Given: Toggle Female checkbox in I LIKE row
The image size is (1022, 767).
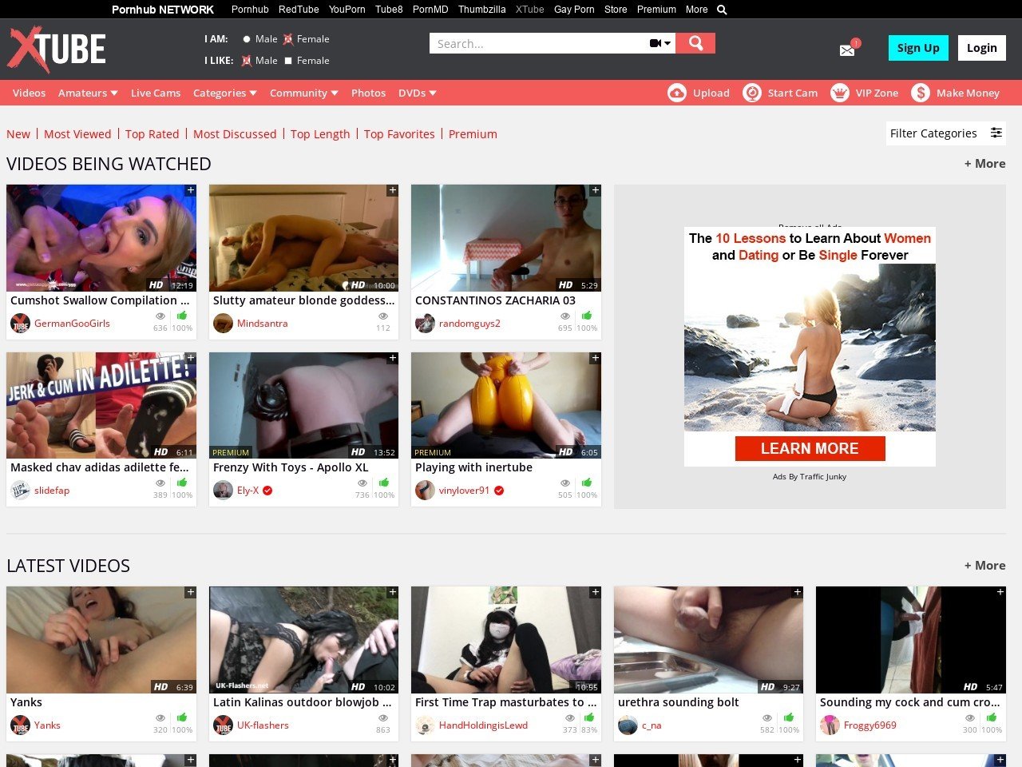Looking at the screenshot, I should (x=288, y=61).
